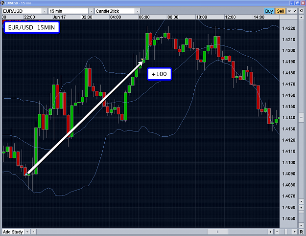
Task: Click the vertical scrollbar down arrow
Action: [301, 201]
